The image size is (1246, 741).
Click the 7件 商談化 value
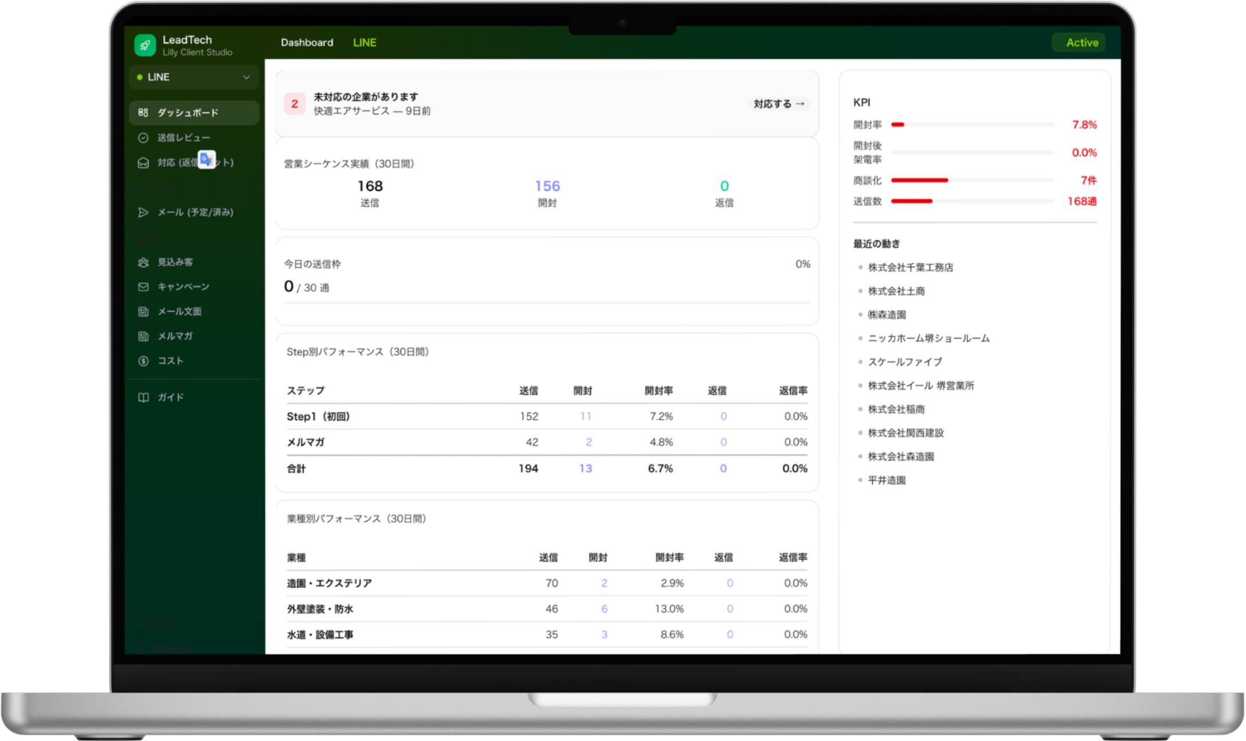point(1088,180)
